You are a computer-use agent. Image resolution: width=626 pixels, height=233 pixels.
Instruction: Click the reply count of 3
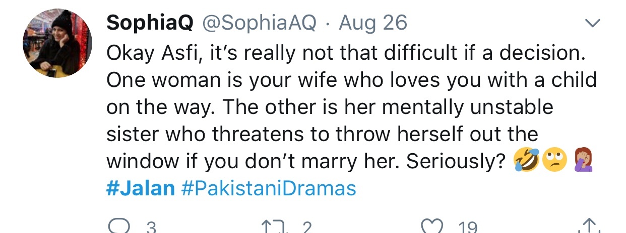pos(150,228)
